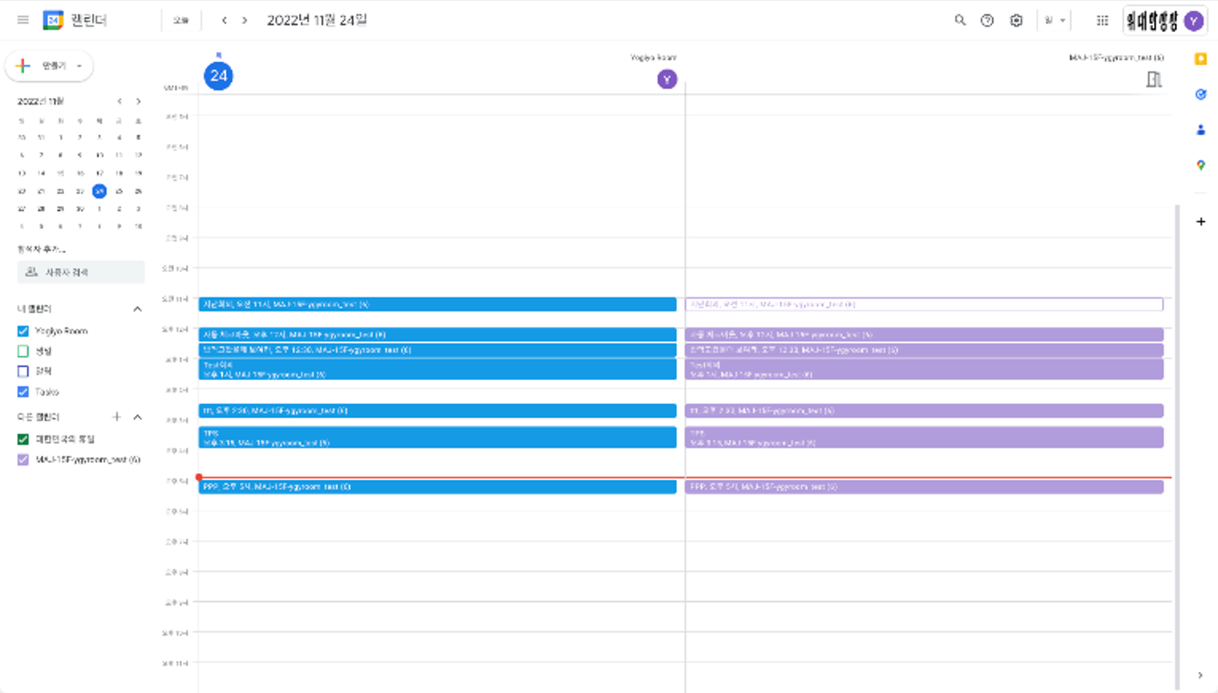This screenshot has height=693, width=1218.
Task: Open blue Test회의 1pm event
Action: 438,369
